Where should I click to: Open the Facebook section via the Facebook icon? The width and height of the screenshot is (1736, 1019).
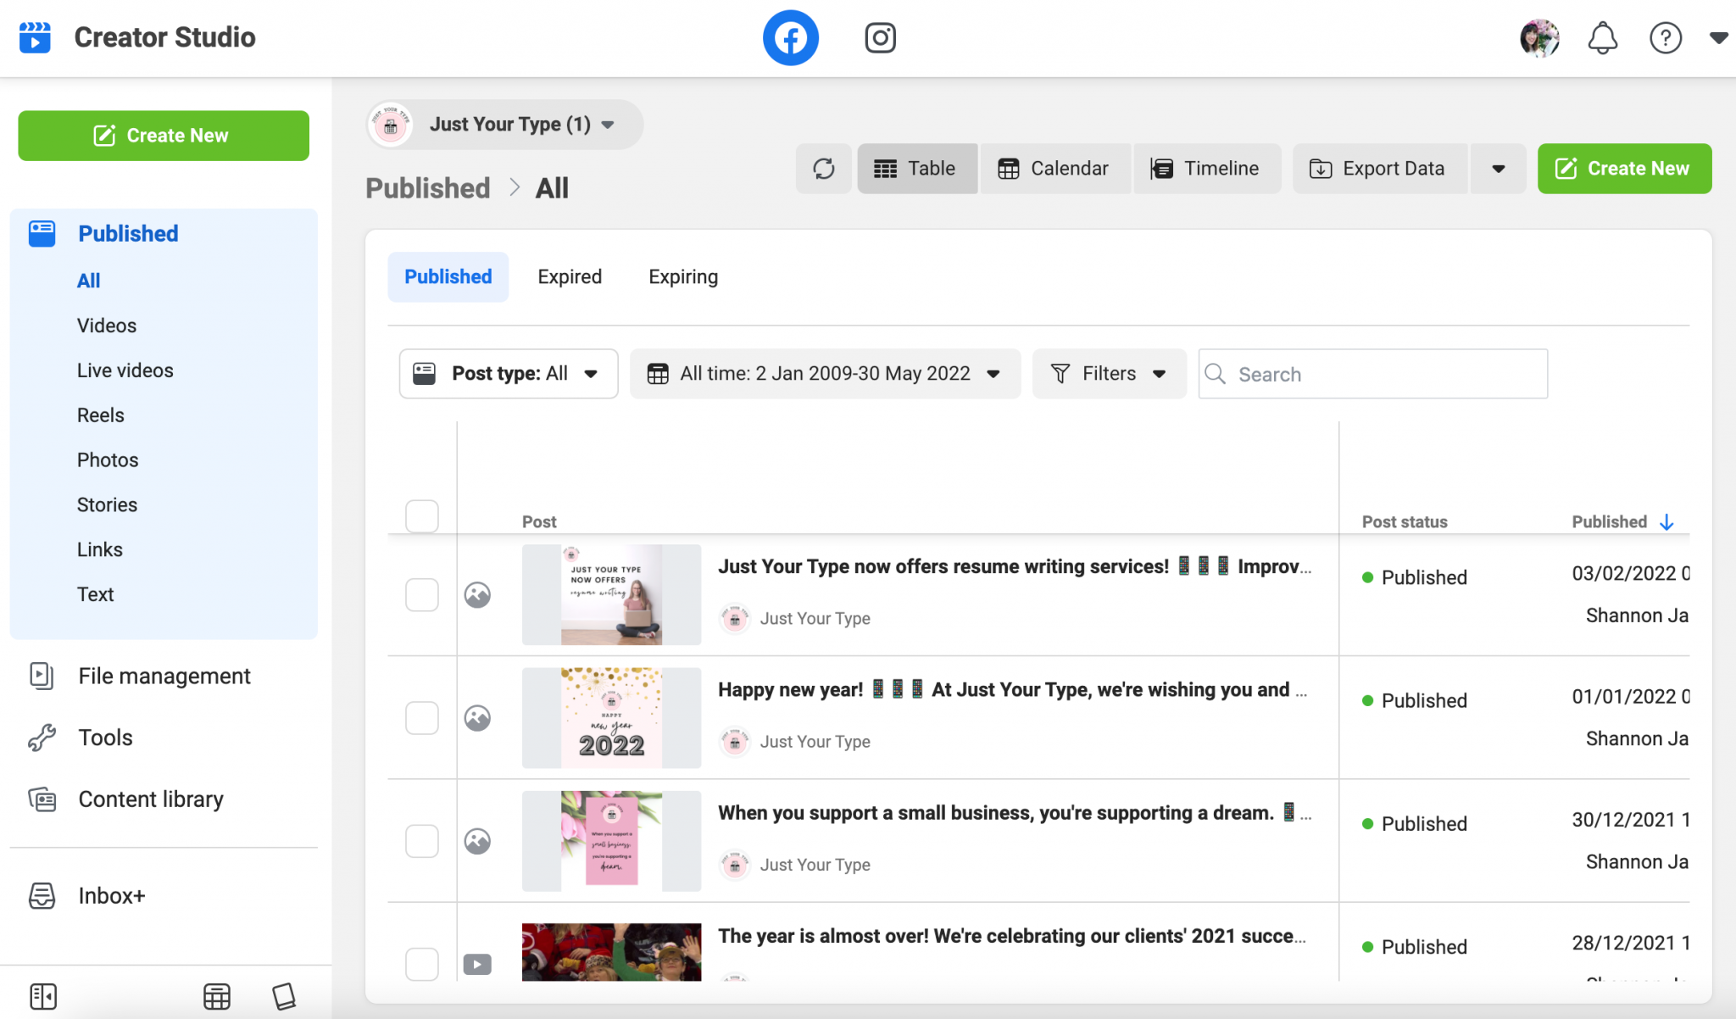(x=790, y=37)
